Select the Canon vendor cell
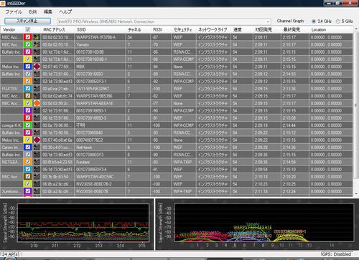The image size is (359, 260). [x=12, y=148]
